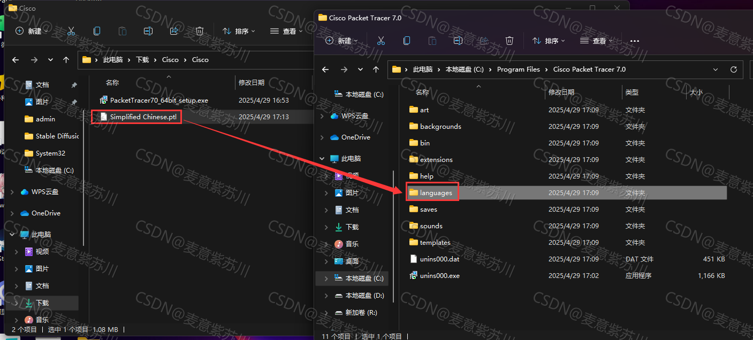Click Rename icon in Cisco window toolbar
Image resolution: width=753 pixels, height=340 pixels.
click(x=148, y=31)
